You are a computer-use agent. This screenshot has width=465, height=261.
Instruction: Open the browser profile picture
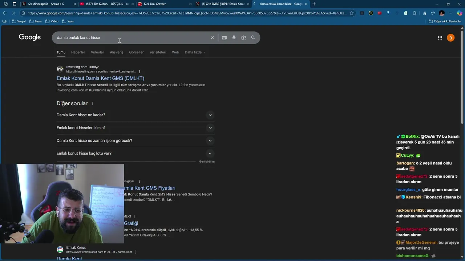pyautogui.click(x=442, y=13)
